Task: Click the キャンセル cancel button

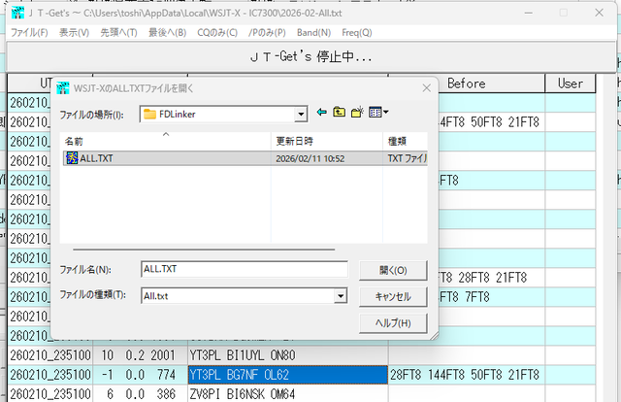Action: (x=393, y=296)
